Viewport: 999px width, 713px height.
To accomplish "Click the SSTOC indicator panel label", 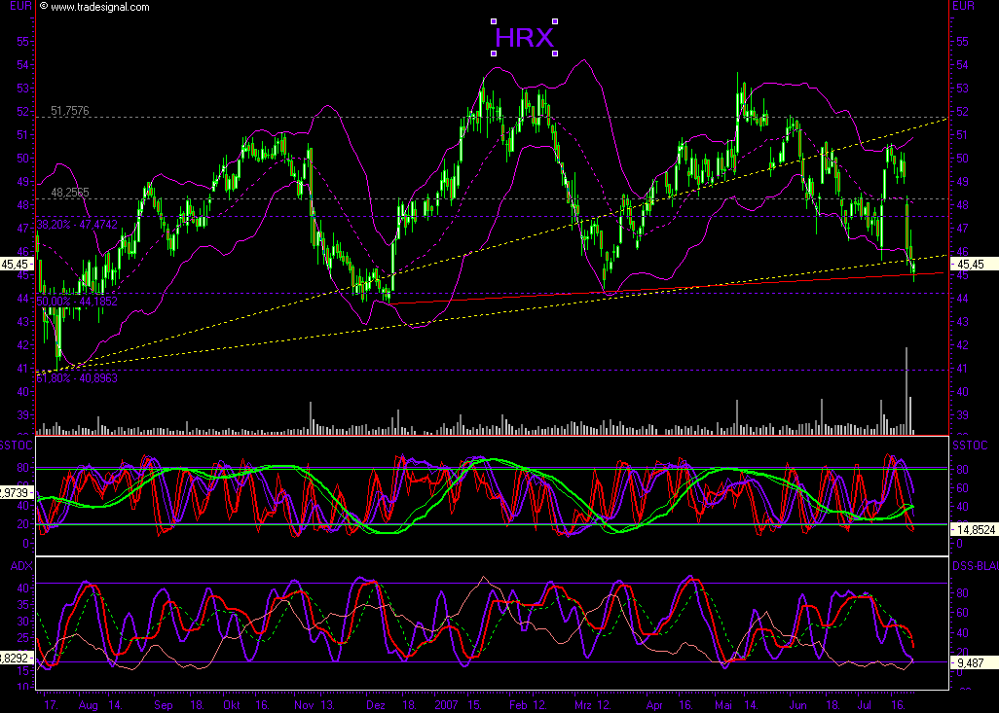I will 18,444.
